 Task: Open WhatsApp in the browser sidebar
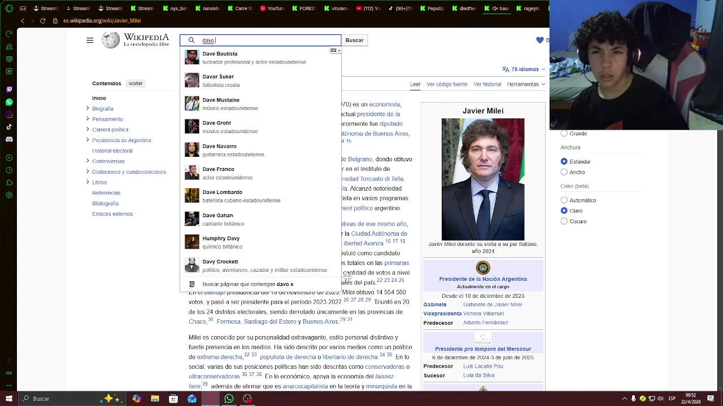(9, 102)
